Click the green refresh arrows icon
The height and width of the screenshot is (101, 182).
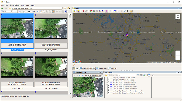[24, 12]
